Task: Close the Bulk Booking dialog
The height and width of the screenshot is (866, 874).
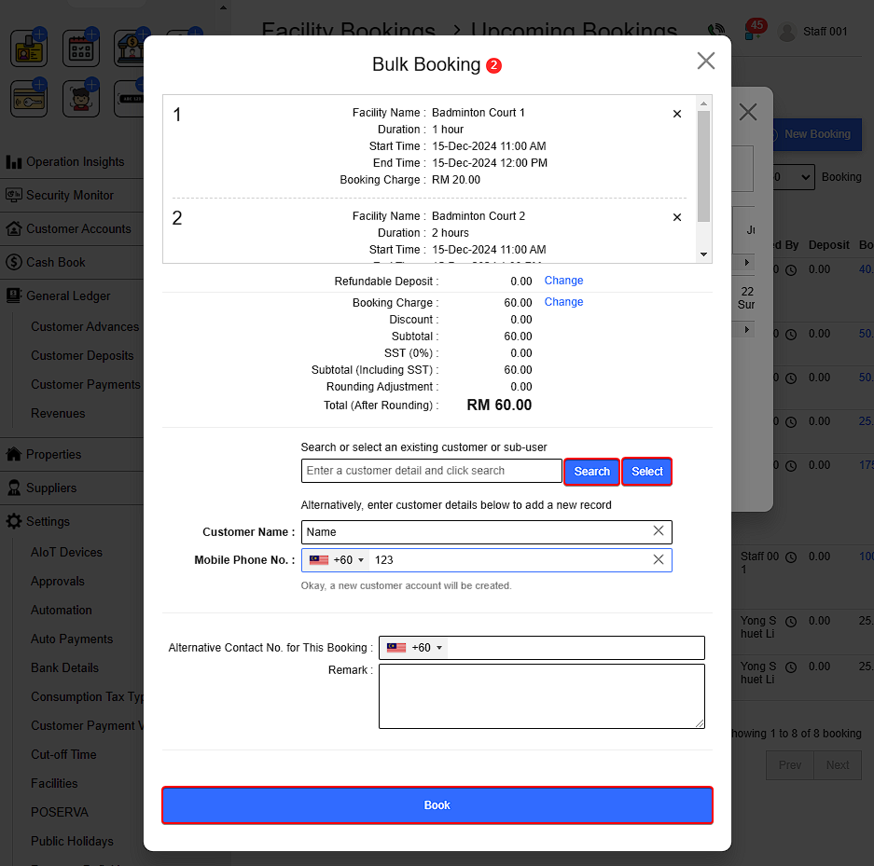Action: 706,62
